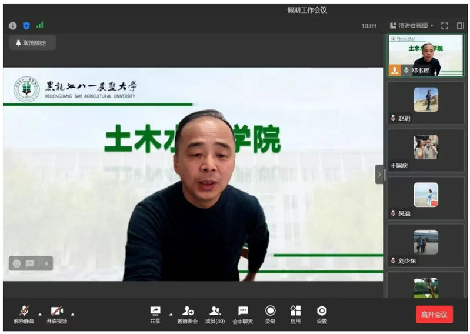
Task: Open the meeting info icon
Action: [x=13, y=25]
